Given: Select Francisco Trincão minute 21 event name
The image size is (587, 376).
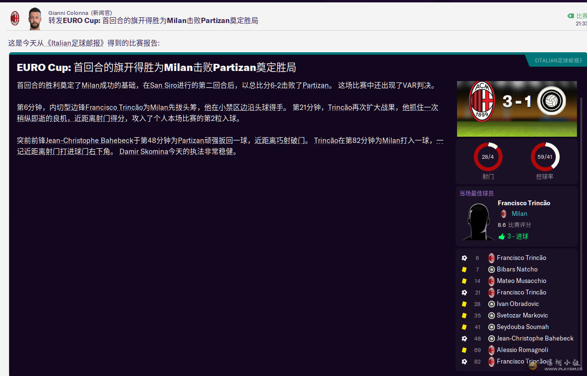Looking at the screenshot, I should click(x=521, y=293).
